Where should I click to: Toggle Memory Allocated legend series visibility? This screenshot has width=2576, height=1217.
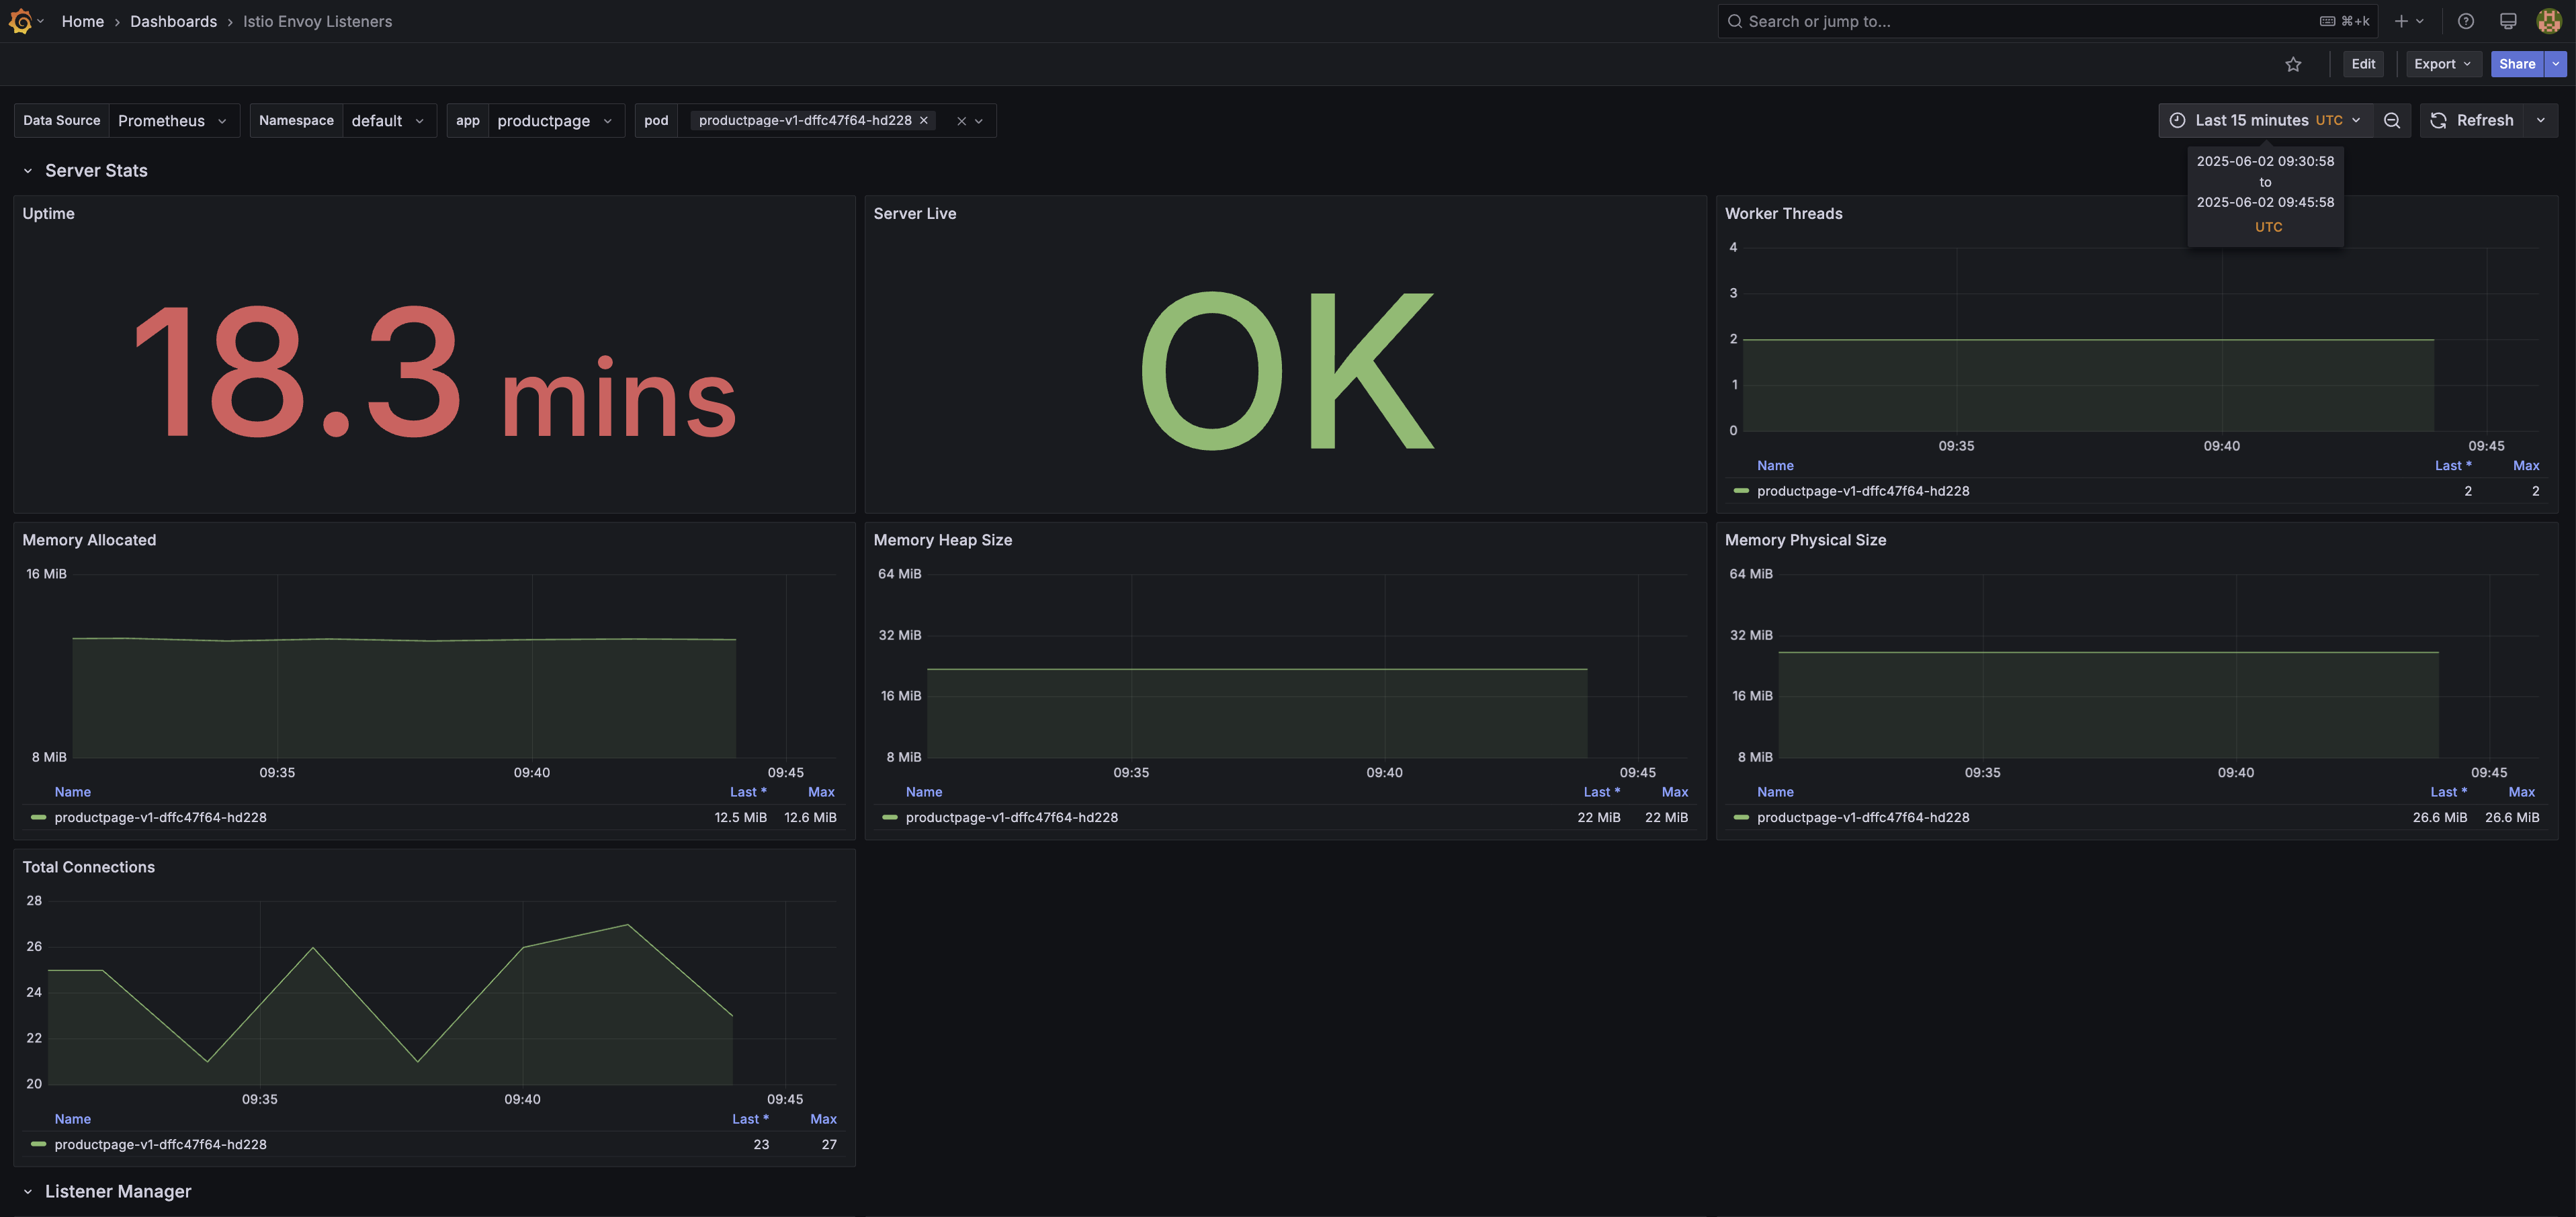pyautogui.click(x=160, y=817)
